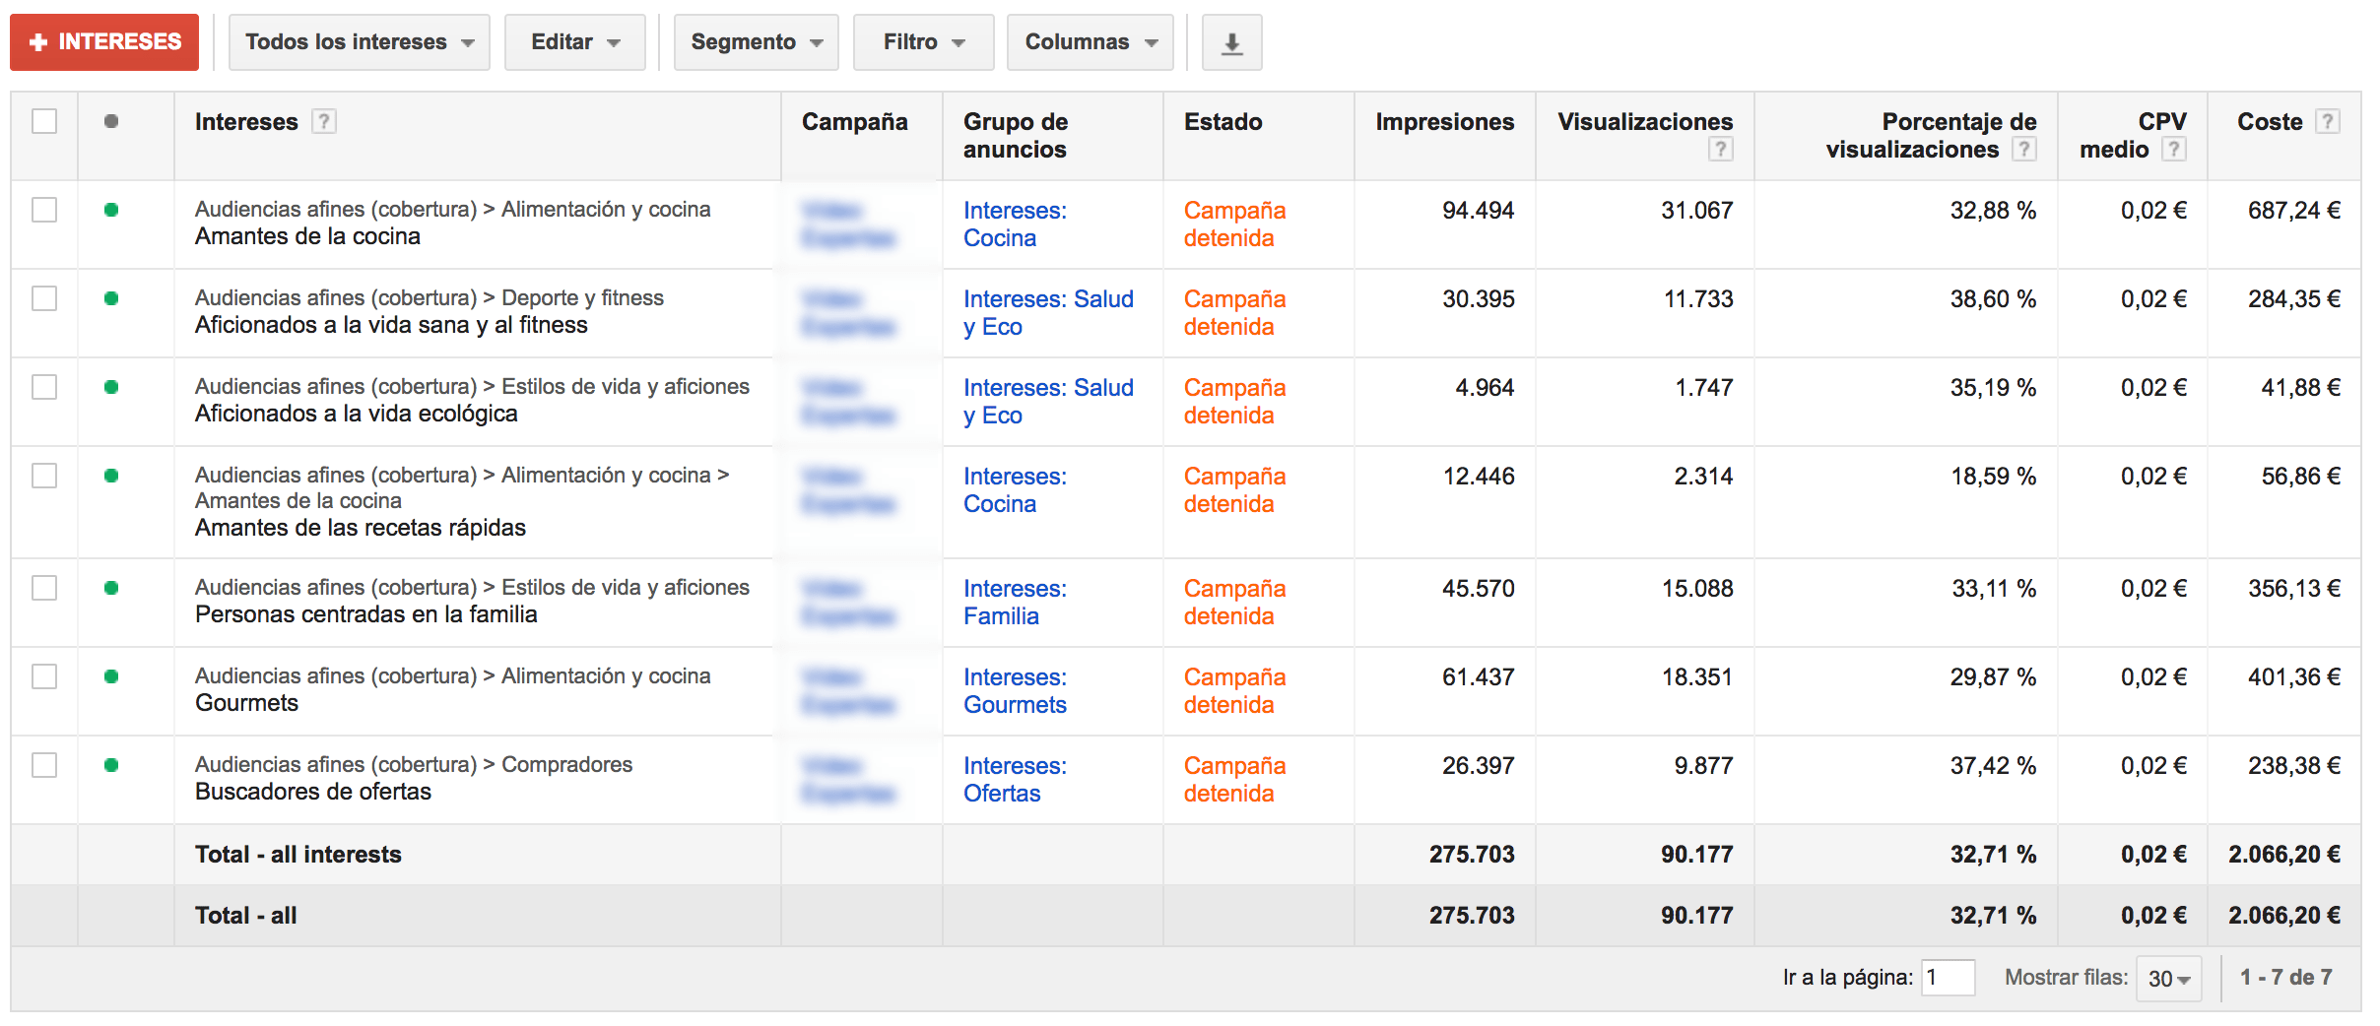Click green status dot for vida sana y fitness
This screenshot has width=2380, height=1026.
coord(111,298)
